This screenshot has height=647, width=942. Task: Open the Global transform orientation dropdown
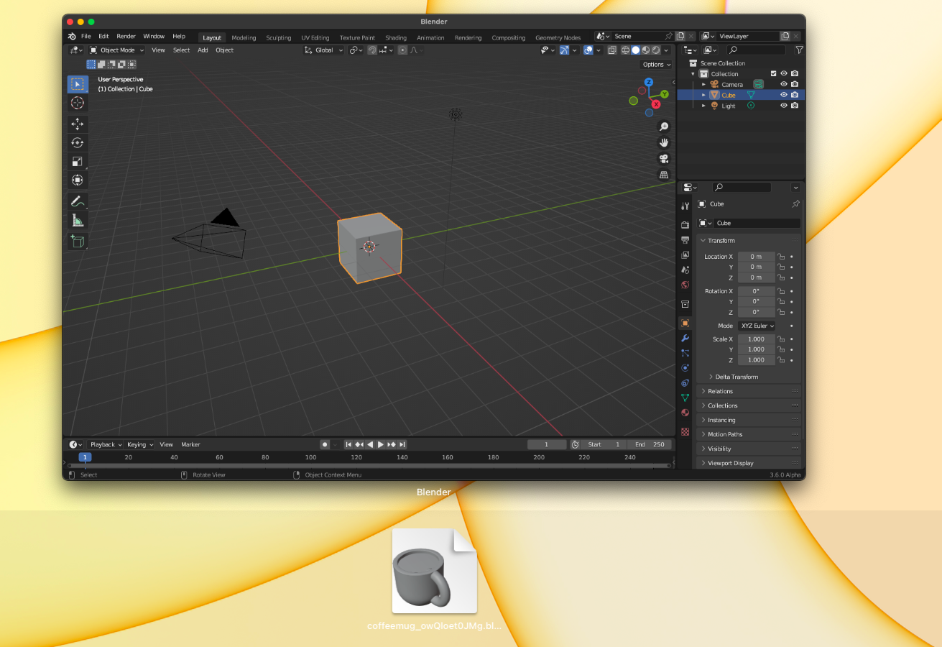(324, 50)
